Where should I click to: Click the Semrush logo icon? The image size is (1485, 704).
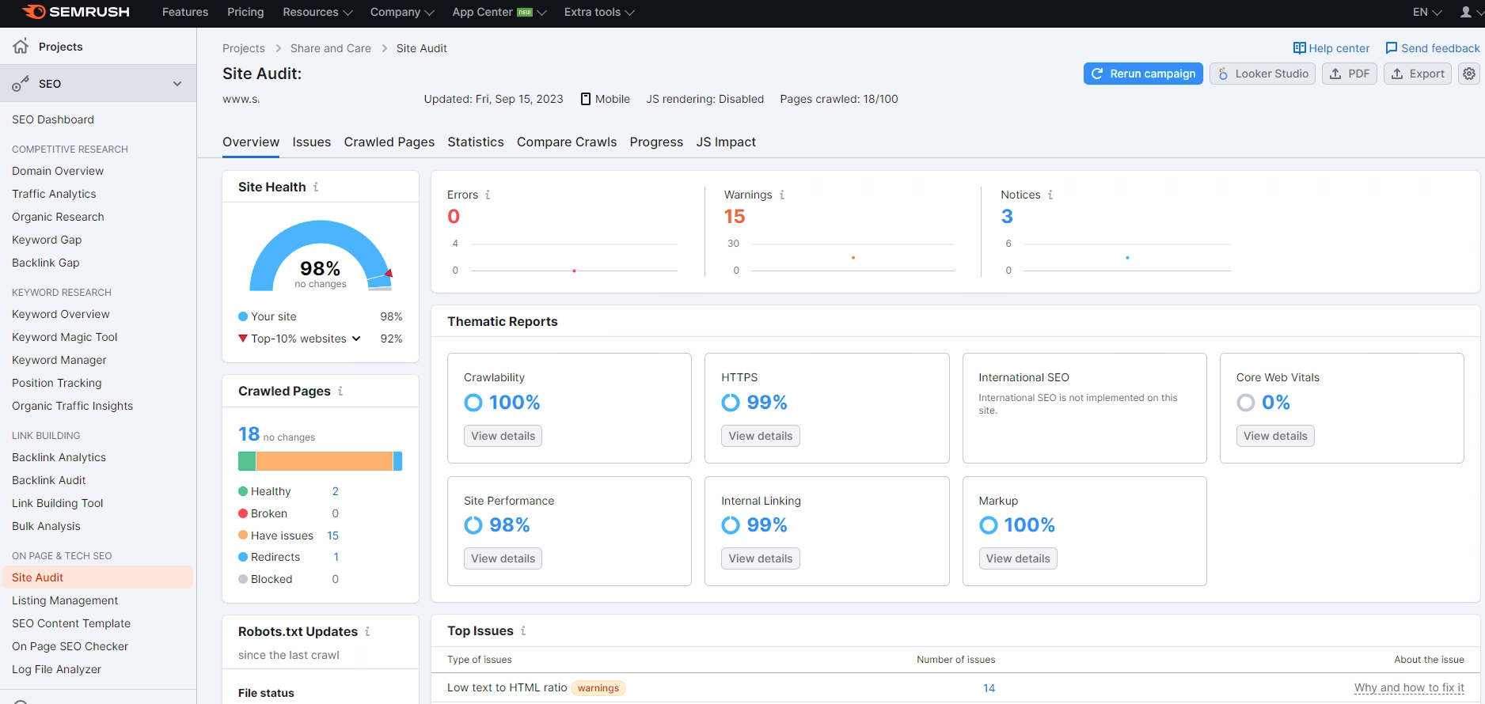33,12
